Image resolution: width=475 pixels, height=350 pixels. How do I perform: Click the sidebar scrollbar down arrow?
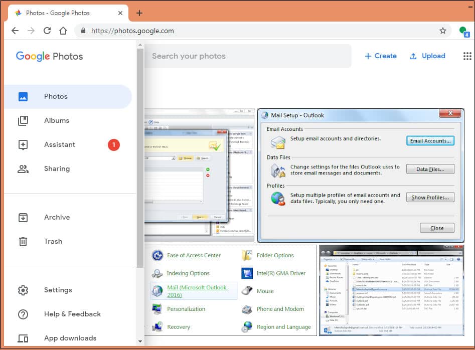pos(140,341)
